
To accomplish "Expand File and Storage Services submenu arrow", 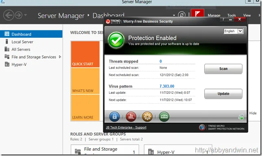I will pyautogui.click(x=60, y=57).
